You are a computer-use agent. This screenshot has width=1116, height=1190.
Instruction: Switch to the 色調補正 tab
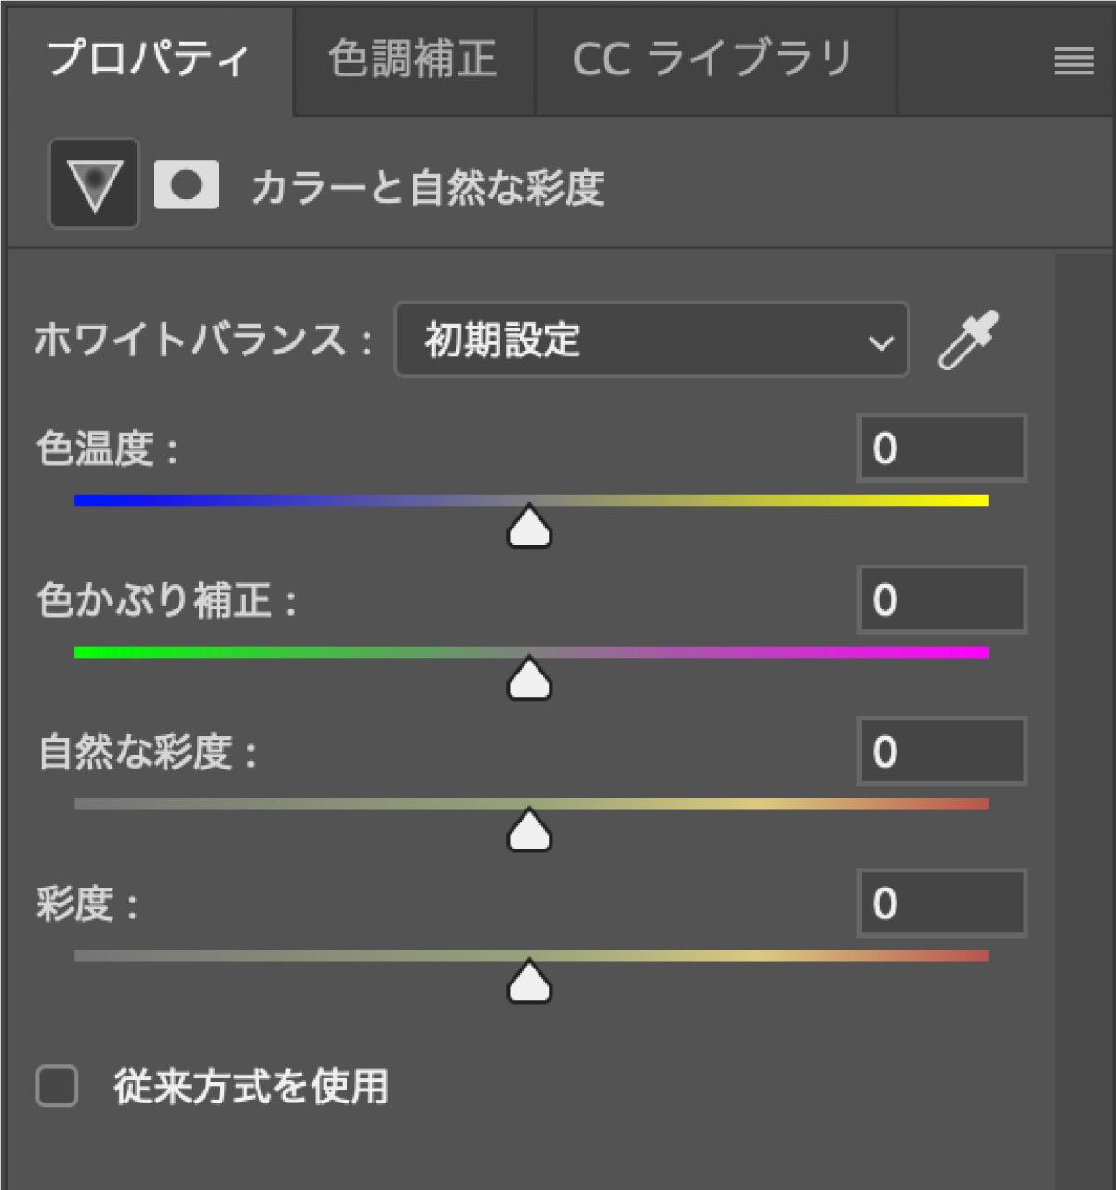pyautogui.click(x=411, y=58)
